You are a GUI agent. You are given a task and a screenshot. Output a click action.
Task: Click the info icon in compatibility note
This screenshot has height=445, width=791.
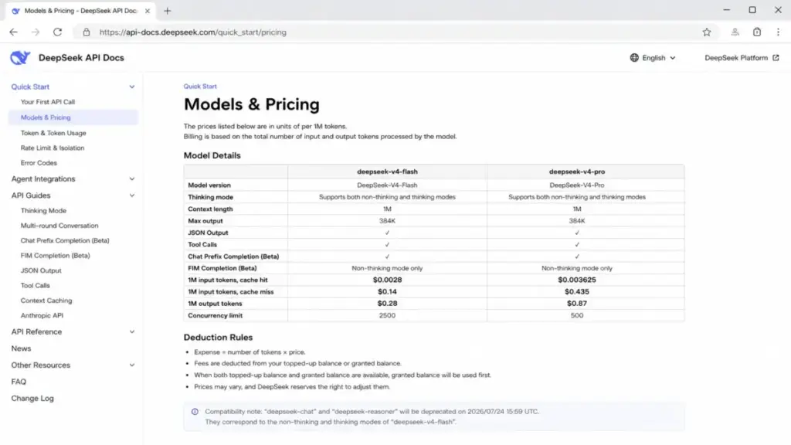point(195,412)
